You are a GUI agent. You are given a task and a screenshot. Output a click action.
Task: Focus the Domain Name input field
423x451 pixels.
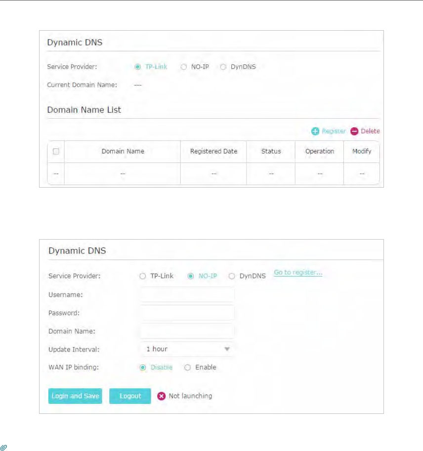click(x=187, y=331)
